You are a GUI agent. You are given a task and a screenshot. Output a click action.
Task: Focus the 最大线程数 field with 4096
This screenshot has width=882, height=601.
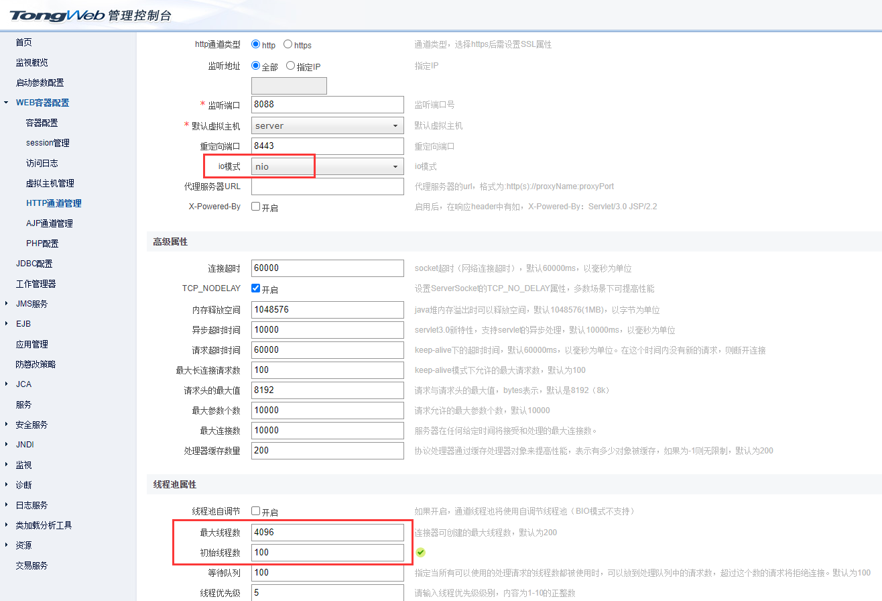coord(328,532)
